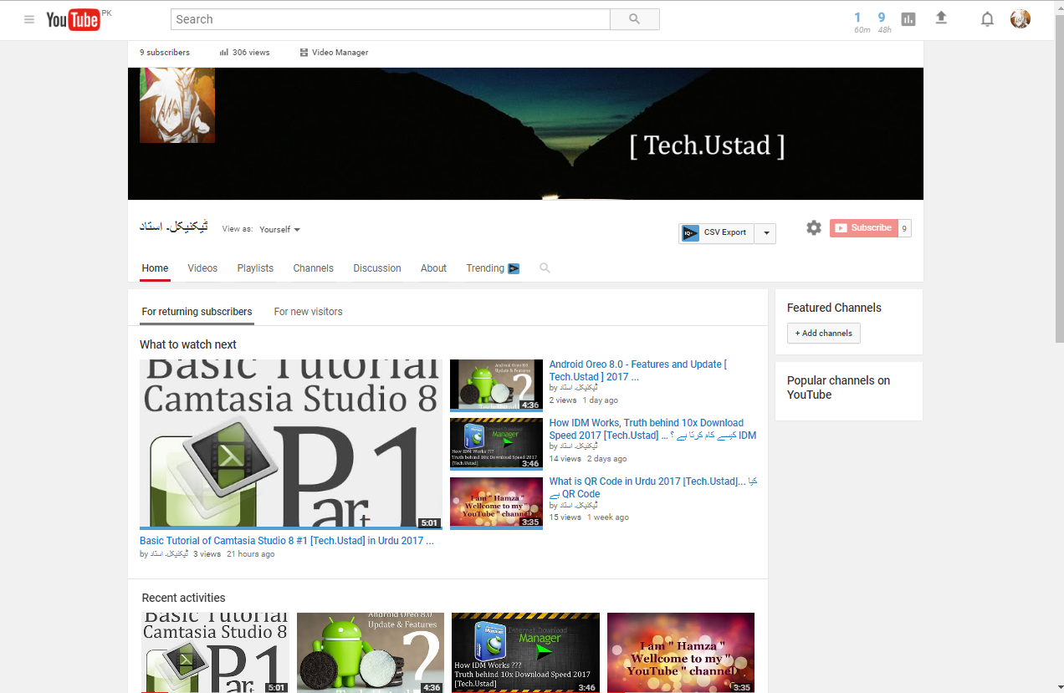Click the channel search magnifier icon
Viewport: 1064px width, 693px height.
545,268
